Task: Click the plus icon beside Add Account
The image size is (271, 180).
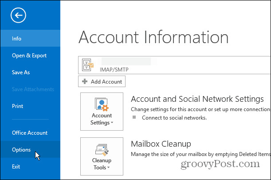Action: pos(85,81)
